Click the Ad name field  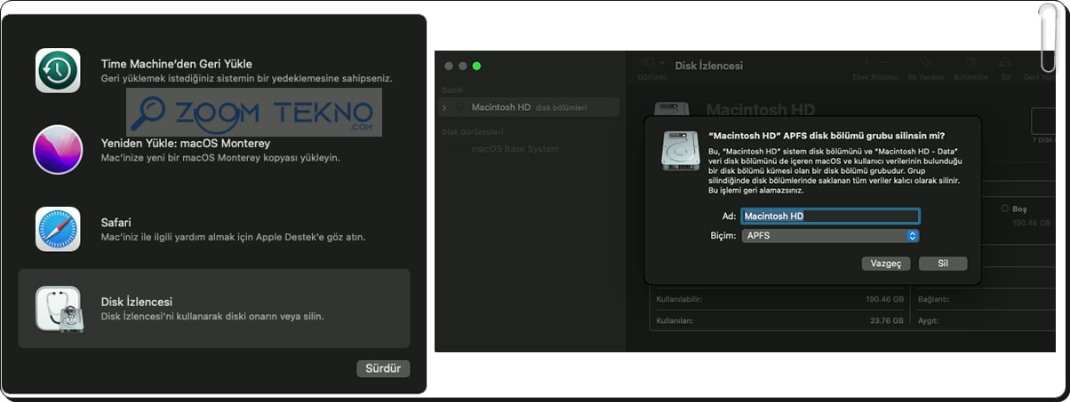(x=830, y=216)
